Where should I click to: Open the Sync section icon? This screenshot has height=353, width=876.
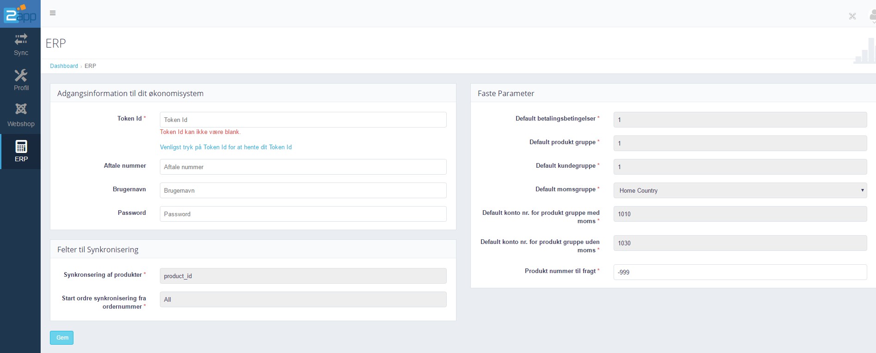coord(21,39)
